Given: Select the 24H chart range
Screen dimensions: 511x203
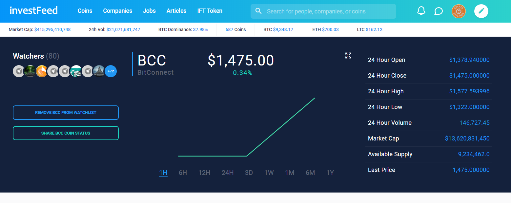Looking at the screenshot, I should pos(227,173).
